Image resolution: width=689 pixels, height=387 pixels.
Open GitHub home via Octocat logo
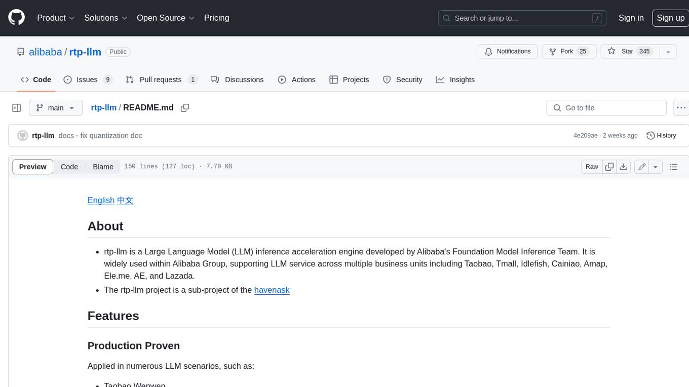(x=17, y=18)
